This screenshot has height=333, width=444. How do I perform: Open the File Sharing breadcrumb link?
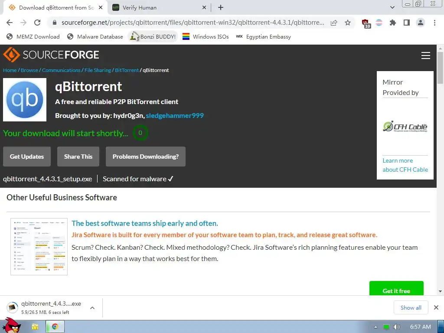click(98, 70)
